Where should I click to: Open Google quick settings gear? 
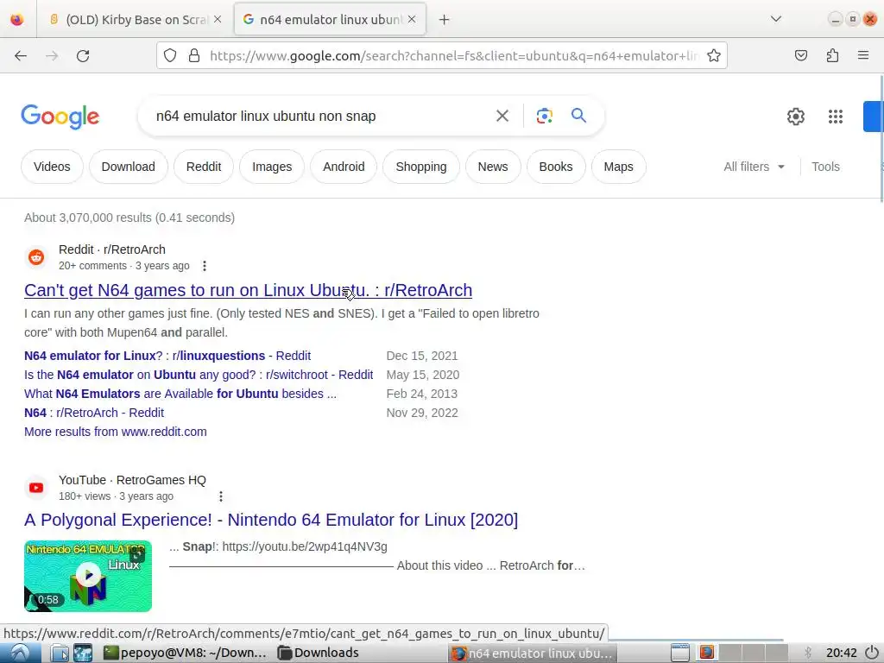[795, 117]
